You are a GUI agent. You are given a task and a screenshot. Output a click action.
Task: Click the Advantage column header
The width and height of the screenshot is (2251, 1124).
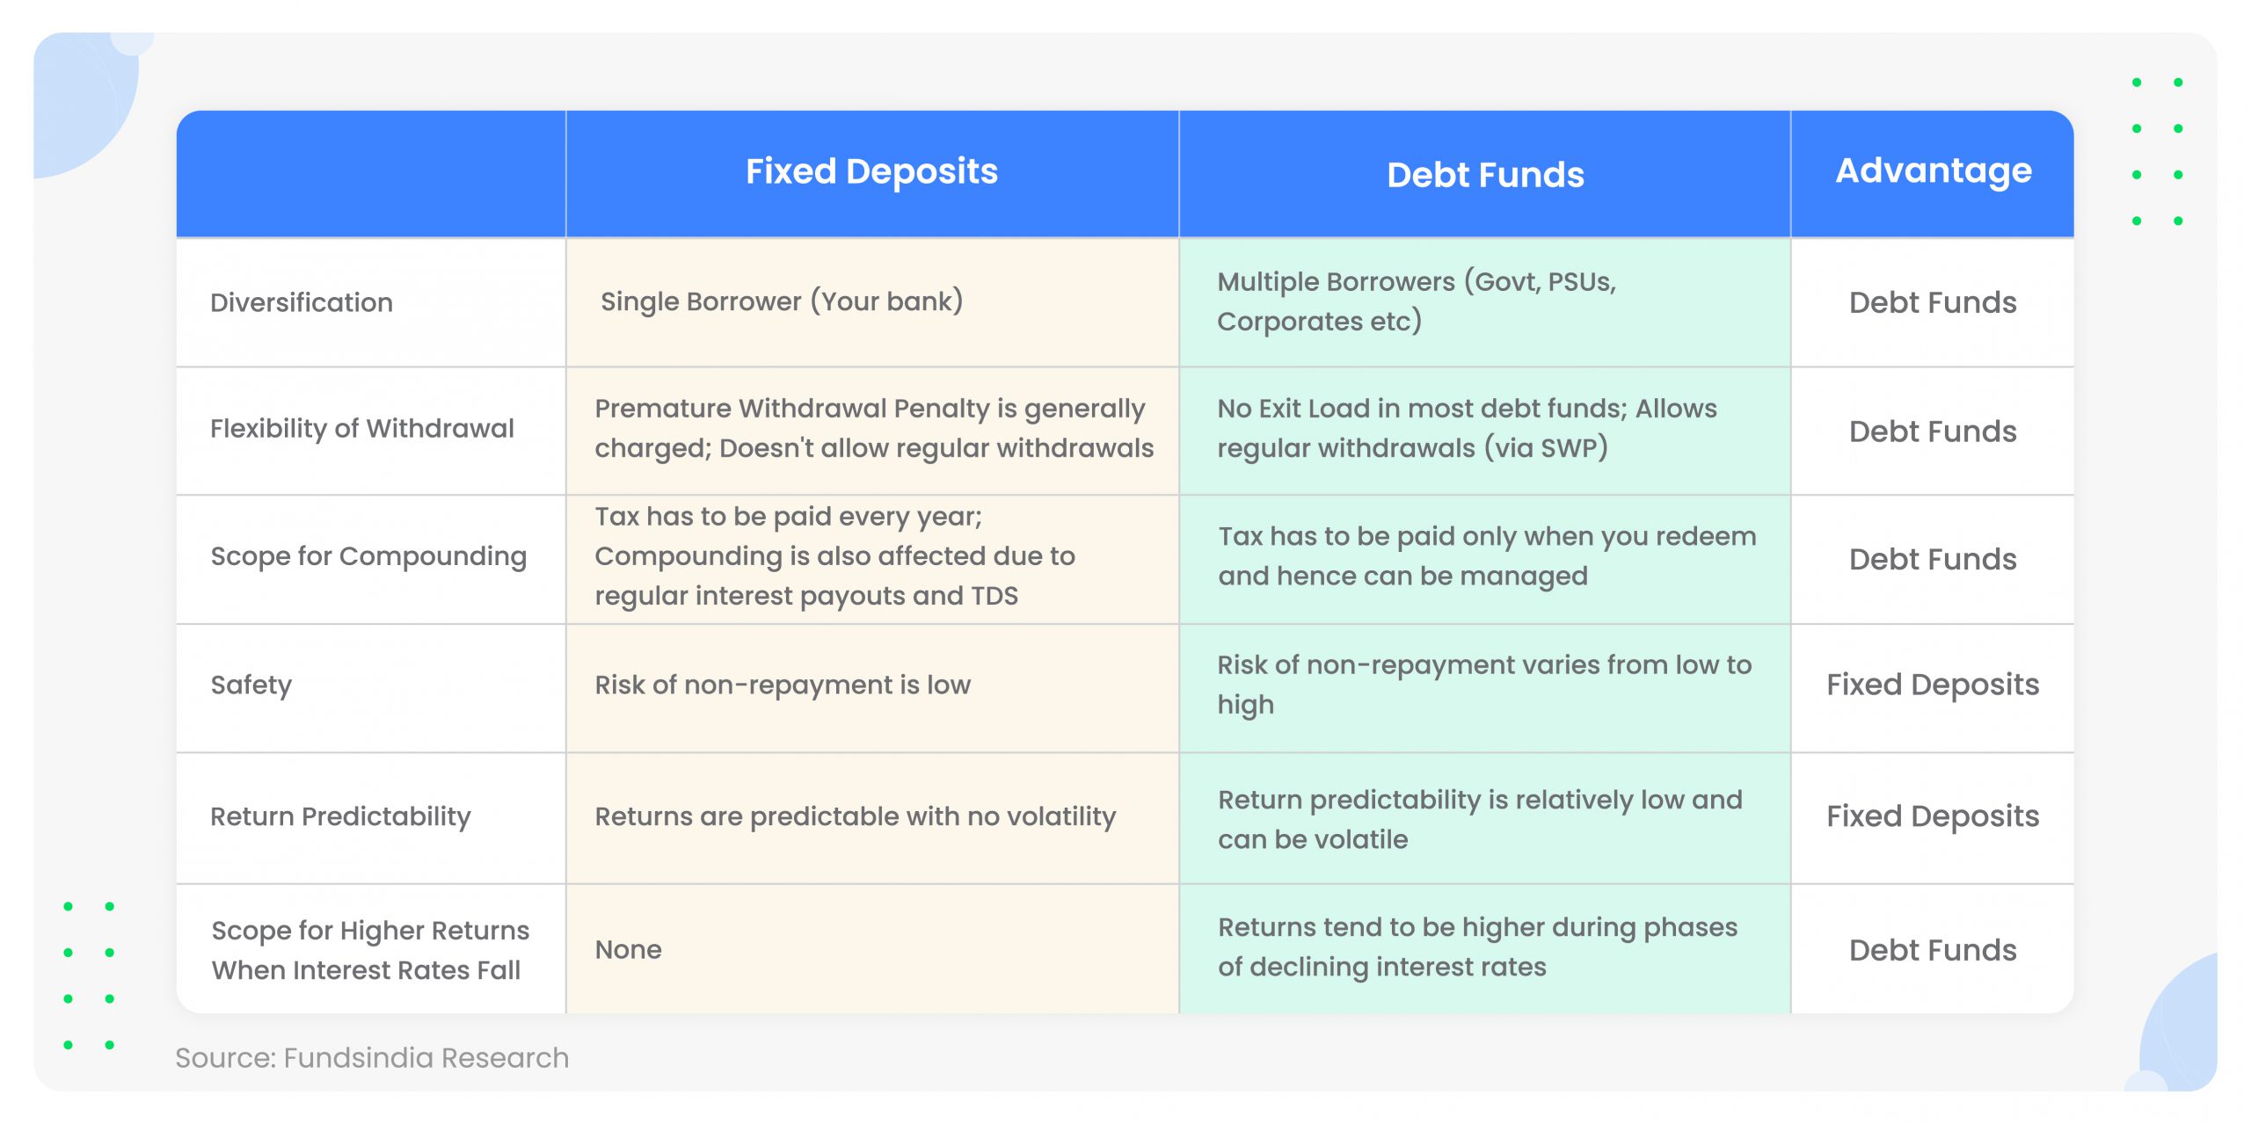(x=1933, y=170)
